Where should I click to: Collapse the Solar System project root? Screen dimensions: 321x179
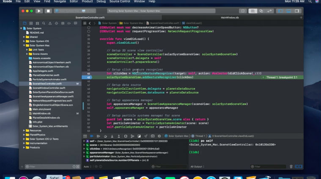(x=21, y=28)
